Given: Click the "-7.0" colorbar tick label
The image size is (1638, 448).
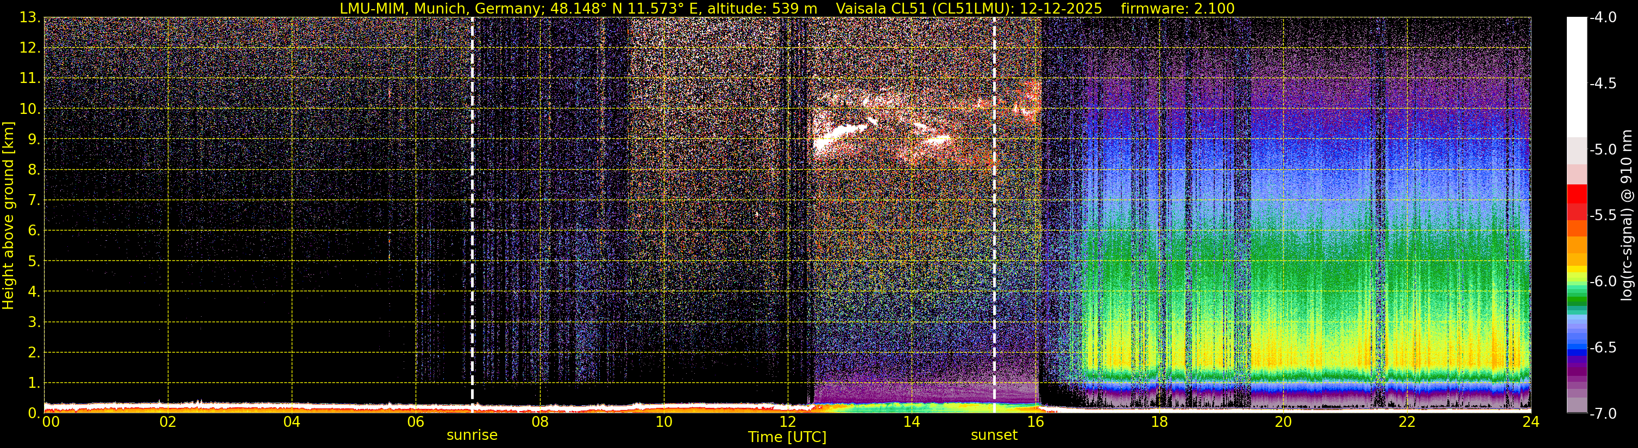Looking at the screenshot, I should pyautogui.click(x=1603, y=414).
